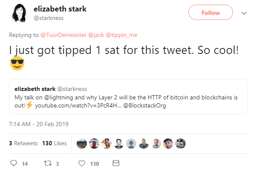Click the last liker avatar in row
Image resolution: width=259 pixels, height=175 pixels.
181,144
